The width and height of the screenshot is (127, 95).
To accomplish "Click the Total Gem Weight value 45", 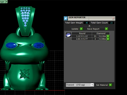I will pyautogui.click(x=87, y=23).
